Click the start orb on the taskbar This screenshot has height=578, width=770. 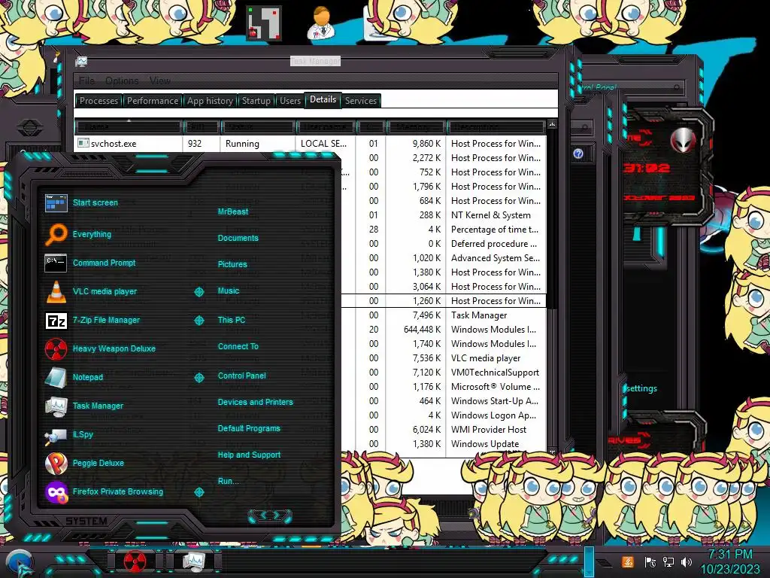point(19,562)
